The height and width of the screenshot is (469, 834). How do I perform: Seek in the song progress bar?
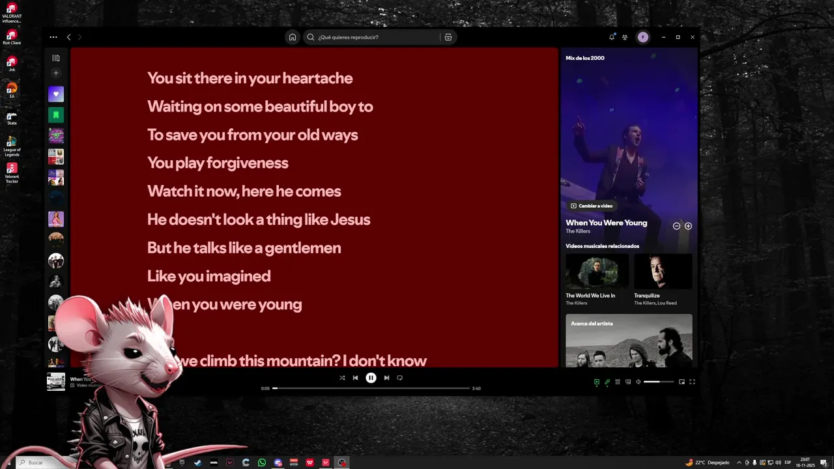[371, 388]
